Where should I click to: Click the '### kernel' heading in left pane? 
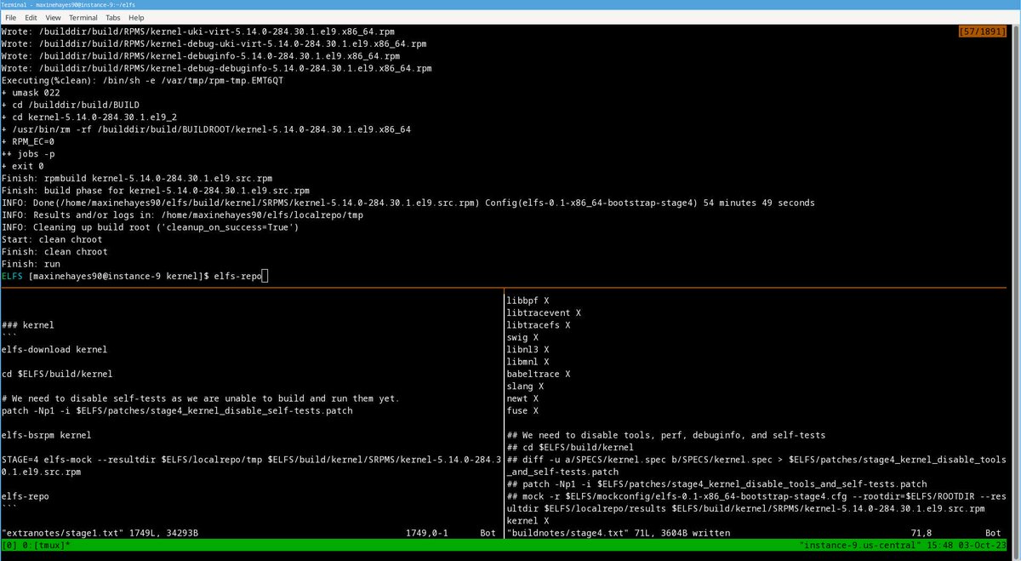pyautogui.click(x=28, y=325)
